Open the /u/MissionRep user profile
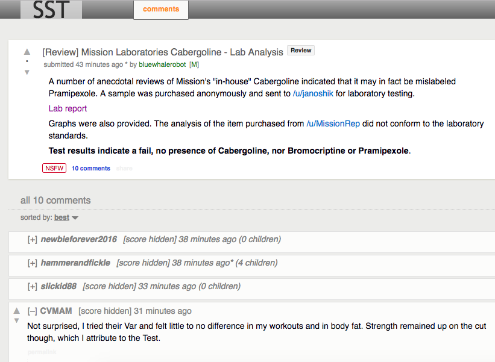 333,124
